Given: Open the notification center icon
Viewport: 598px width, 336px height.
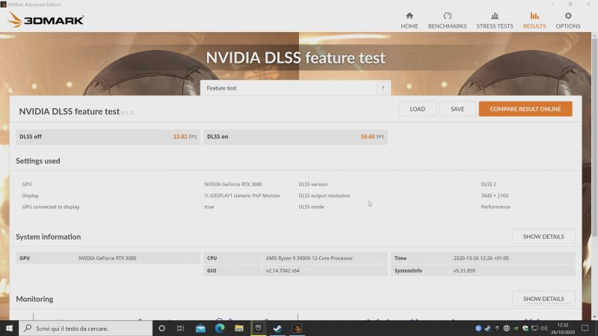Looking at the screenshot, I should coord(585,328).
